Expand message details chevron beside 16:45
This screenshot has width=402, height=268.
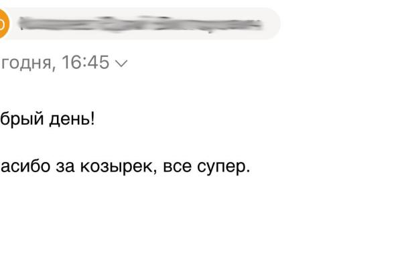pos(121,64)
